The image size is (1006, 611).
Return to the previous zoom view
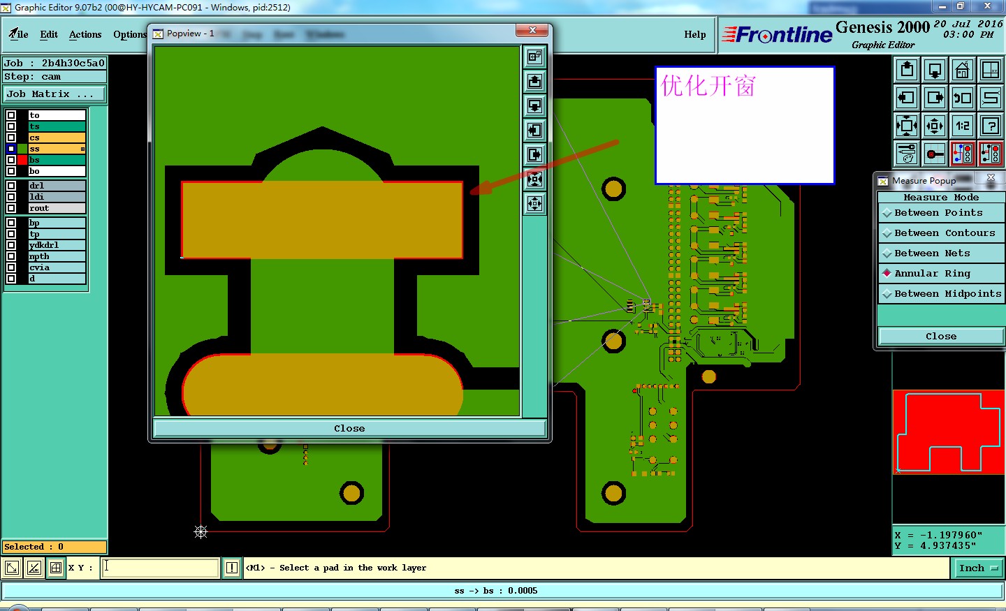point(963,98)
